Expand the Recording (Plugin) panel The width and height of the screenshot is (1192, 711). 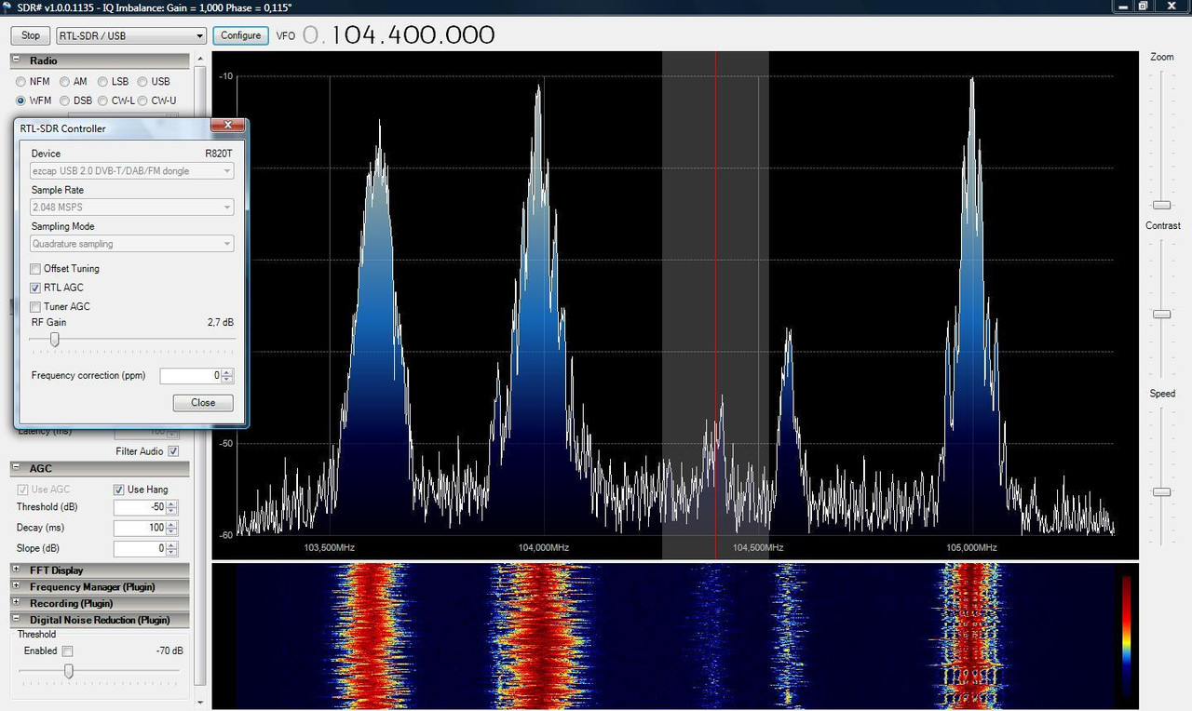point(16,603)
